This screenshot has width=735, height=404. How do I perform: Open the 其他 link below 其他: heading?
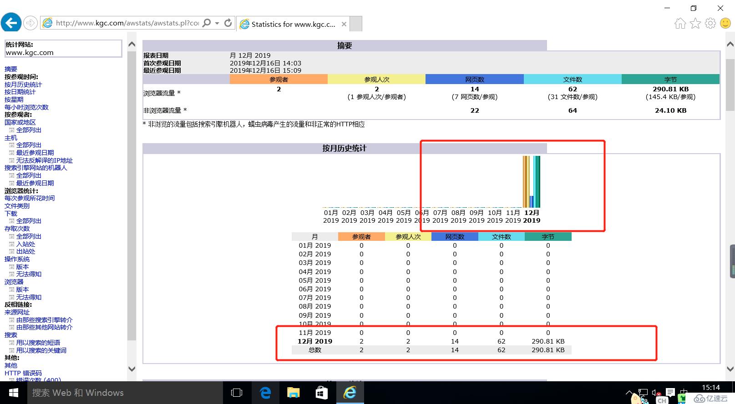point(11,365)
